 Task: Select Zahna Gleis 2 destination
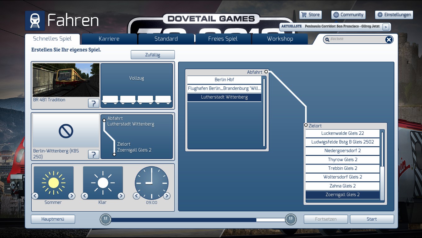point(343,186)
